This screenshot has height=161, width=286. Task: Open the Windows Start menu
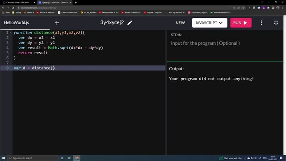pos(4,158)
